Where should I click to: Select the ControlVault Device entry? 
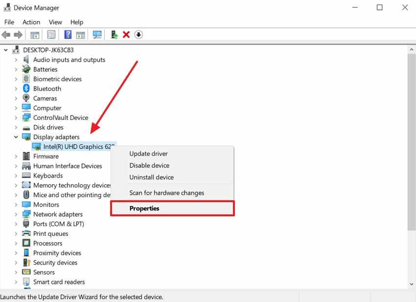tap(61, 117)
